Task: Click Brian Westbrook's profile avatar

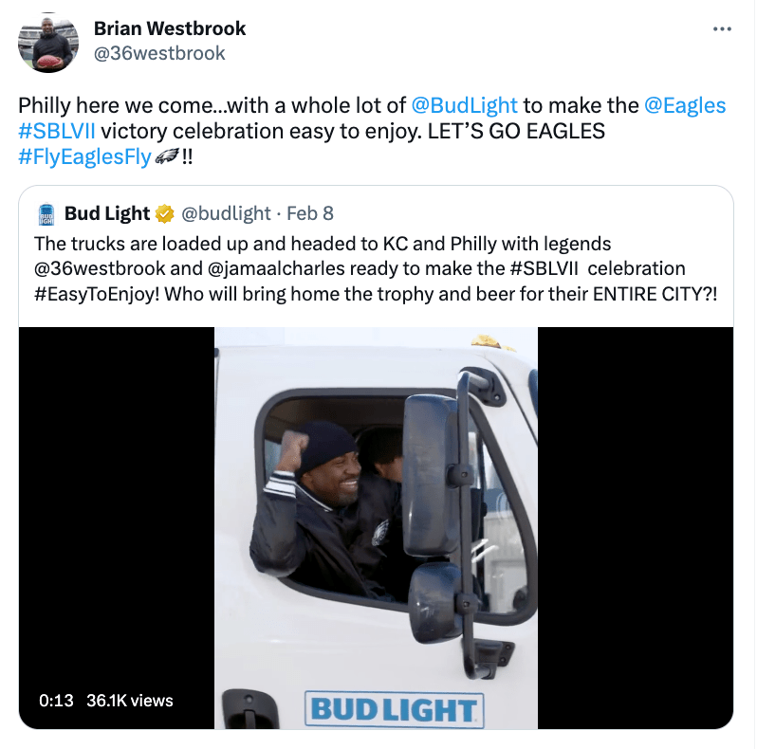Action: (x=48, y=43)
